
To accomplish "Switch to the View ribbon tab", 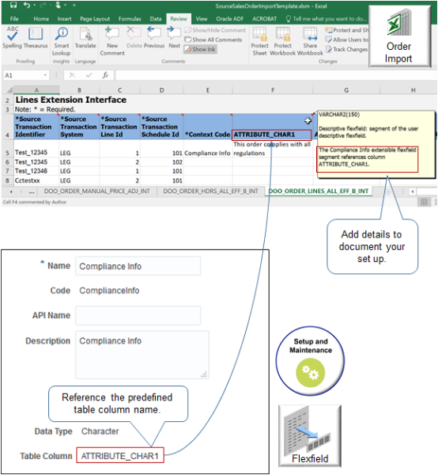I will (201, 19).
